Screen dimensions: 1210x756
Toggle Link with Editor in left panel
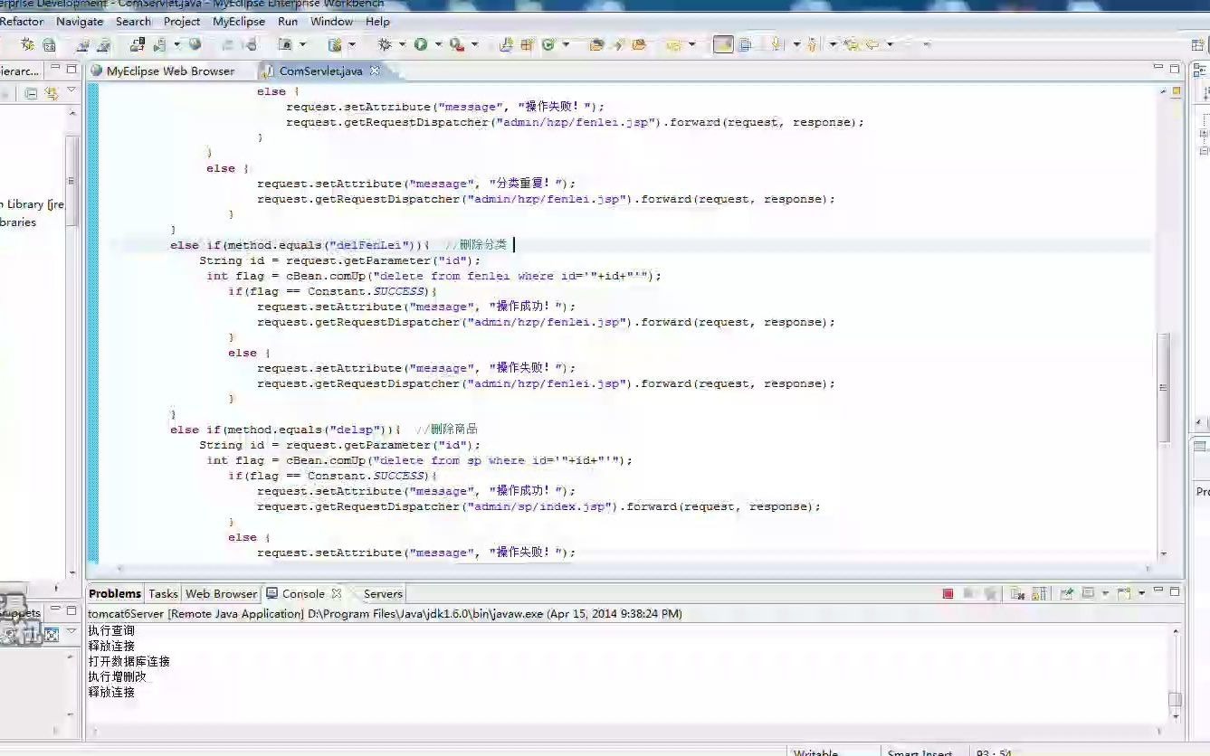51,93
